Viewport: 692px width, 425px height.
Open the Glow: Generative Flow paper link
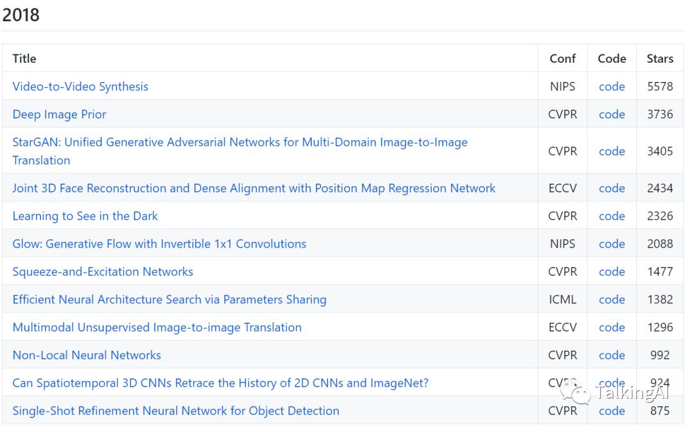(x=159, y=244)
